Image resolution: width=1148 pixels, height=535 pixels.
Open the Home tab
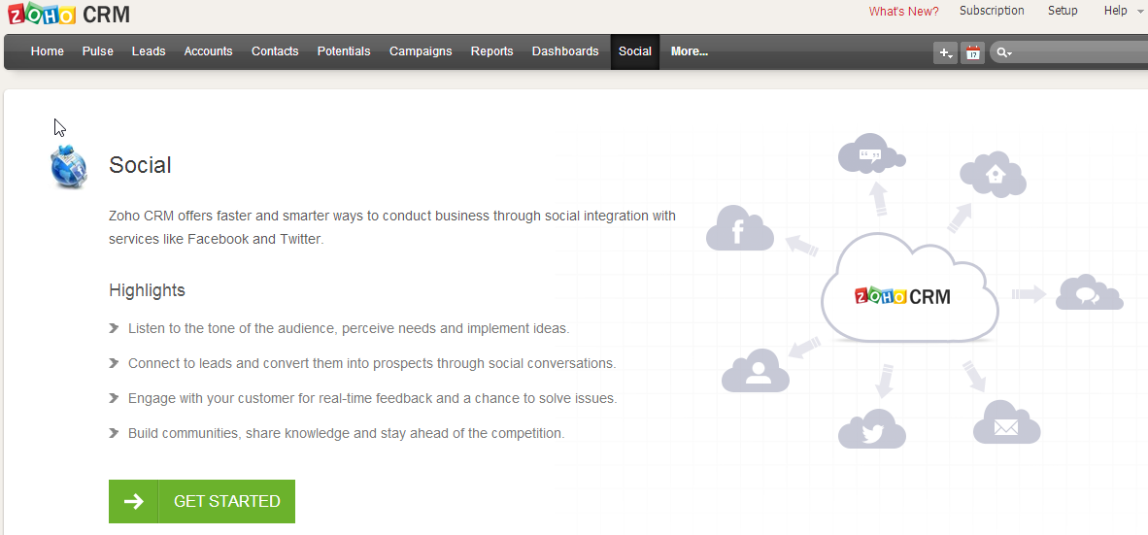click(47, 51)
